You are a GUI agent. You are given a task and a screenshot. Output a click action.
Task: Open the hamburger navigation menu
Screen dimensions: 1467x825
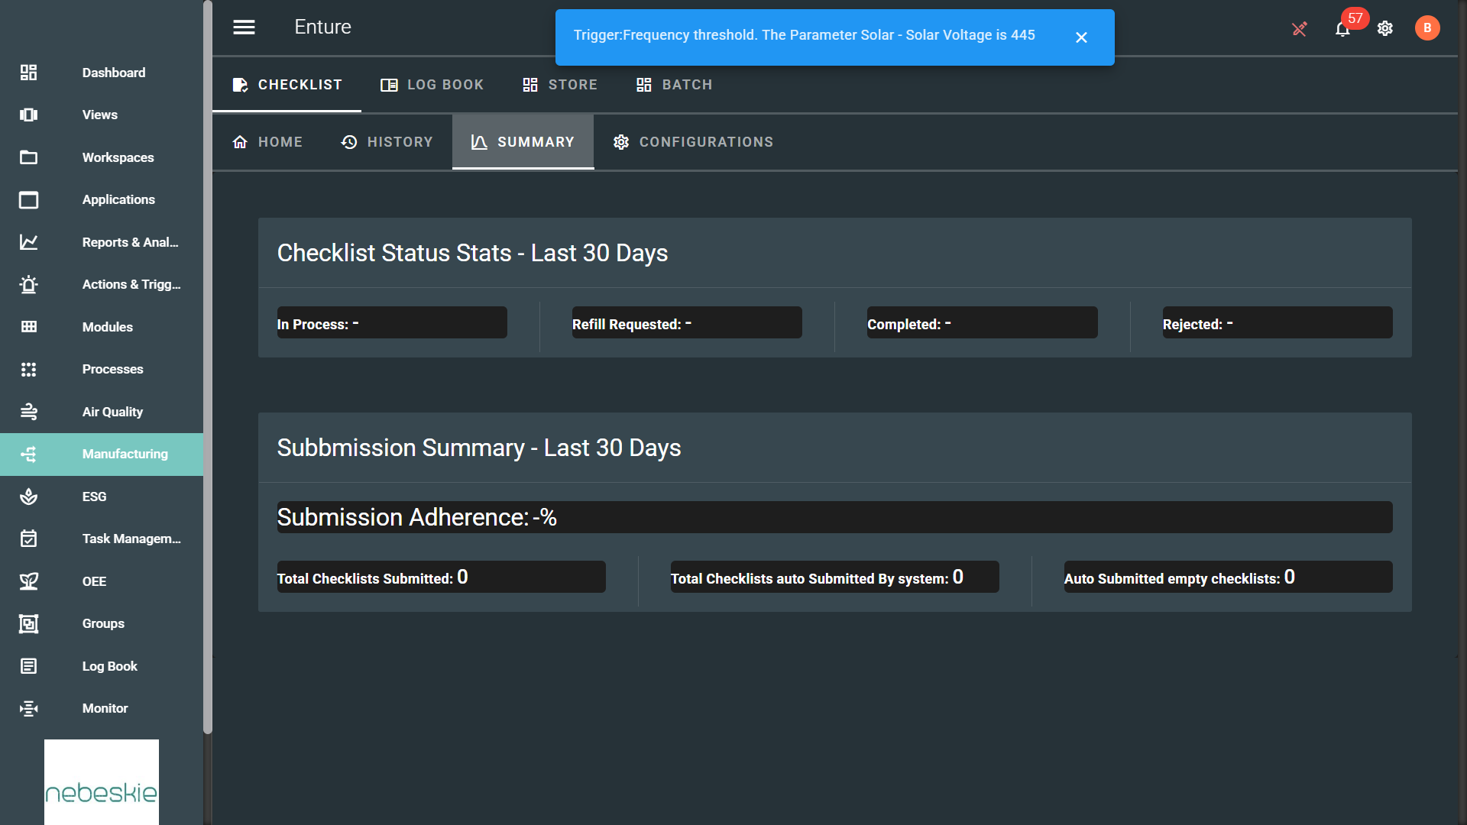[x=244, y=27]
